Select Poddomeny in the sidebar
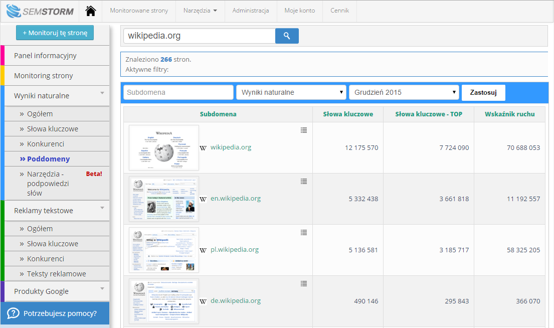554x328 pixels. point(57,159)
